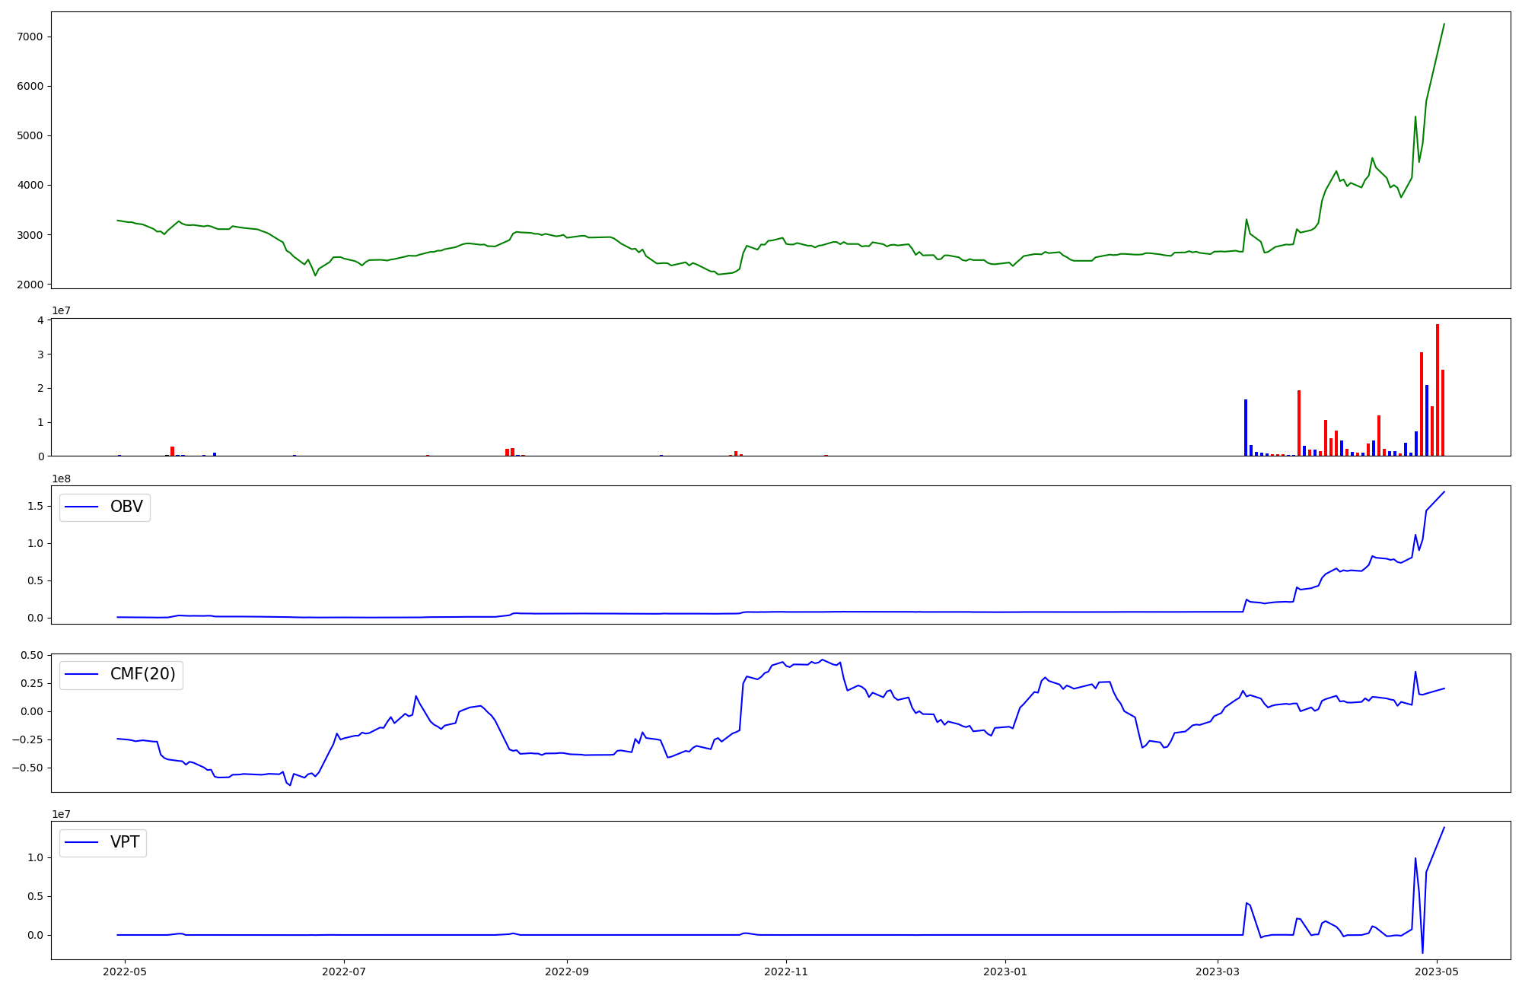Click the 2023-05 x-axis date label
This screenshot has height=989, width=1522.
(1437, 972)
